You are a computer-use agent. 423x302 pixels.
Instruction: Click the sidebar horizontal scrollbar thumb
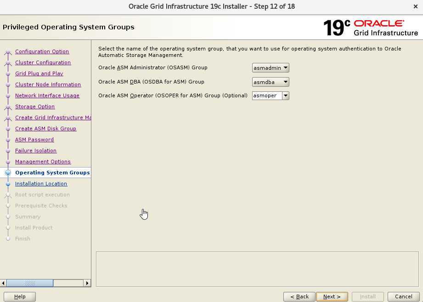tap(30, 283)
